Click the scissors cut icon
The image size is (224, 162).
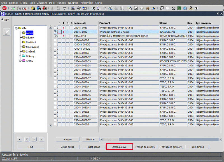(93, 8)
